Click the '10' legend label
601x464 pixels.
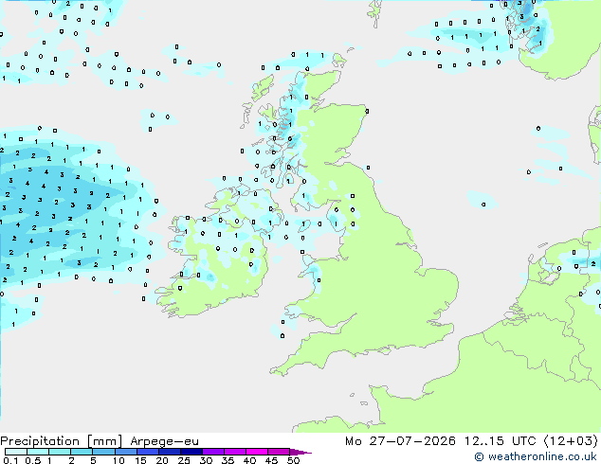(118, 460)
